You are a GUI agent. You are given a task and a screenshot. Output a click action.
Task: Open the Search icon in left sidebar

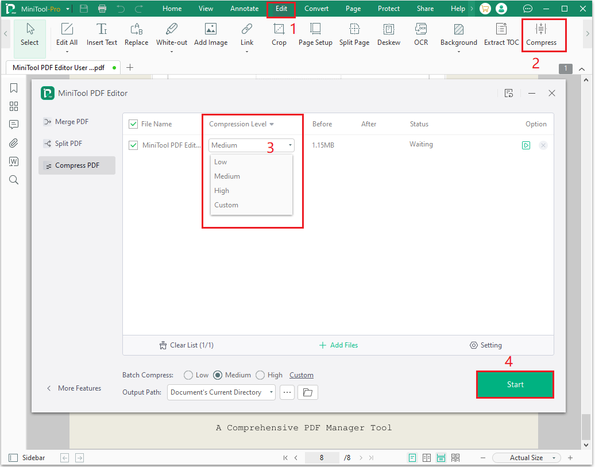pos(13,179)
